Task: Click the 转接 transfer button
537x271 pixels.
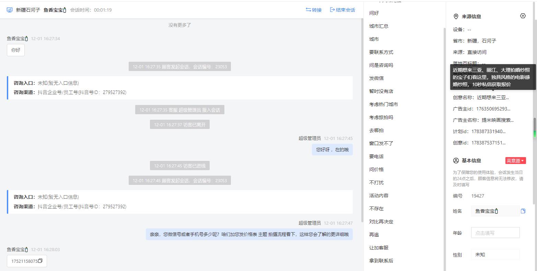Action: click(314, 10)
